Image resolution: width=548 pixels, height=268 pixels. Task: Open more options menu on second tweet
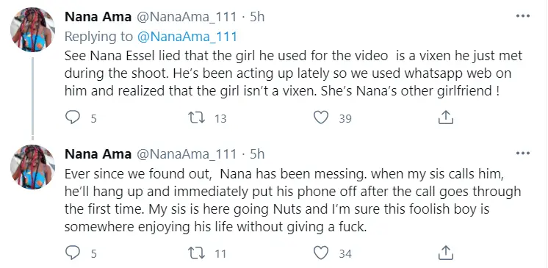tap(523, 153)
